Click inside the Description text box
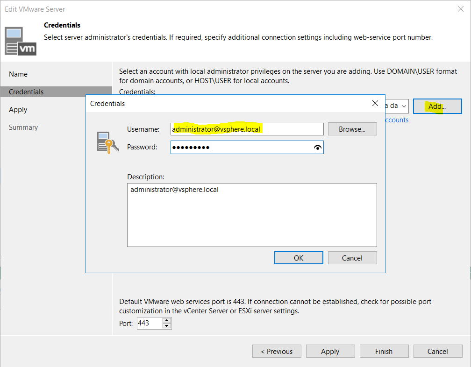The image size is (471, 367). coord(252,215)
